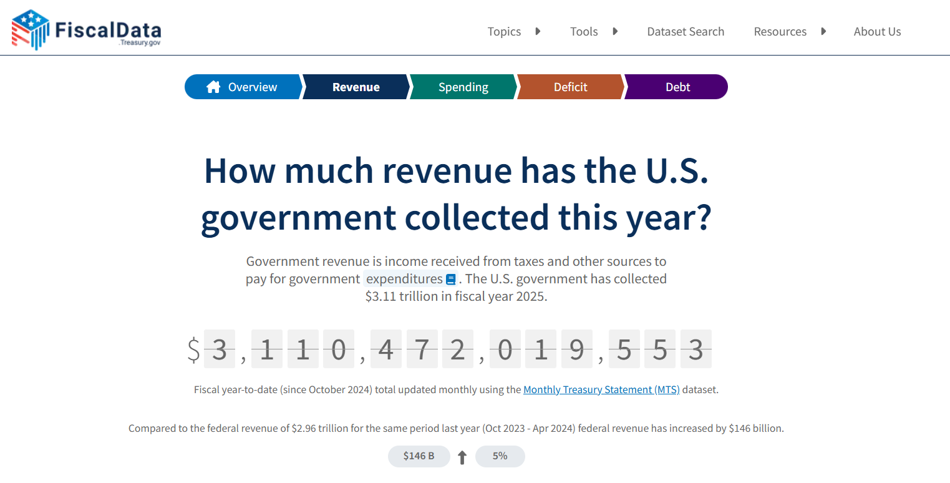This screenshot has height=483, width=950.
Task: Open the Deficit section tab
Action: [570, 87]
